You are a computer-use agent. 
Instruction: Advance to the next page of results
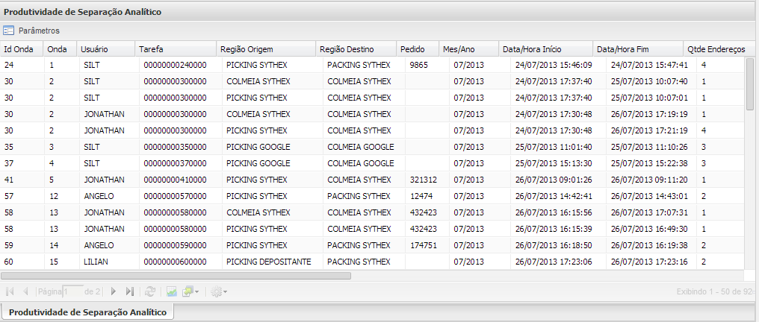pyautogui.click(x=114, y=291)
